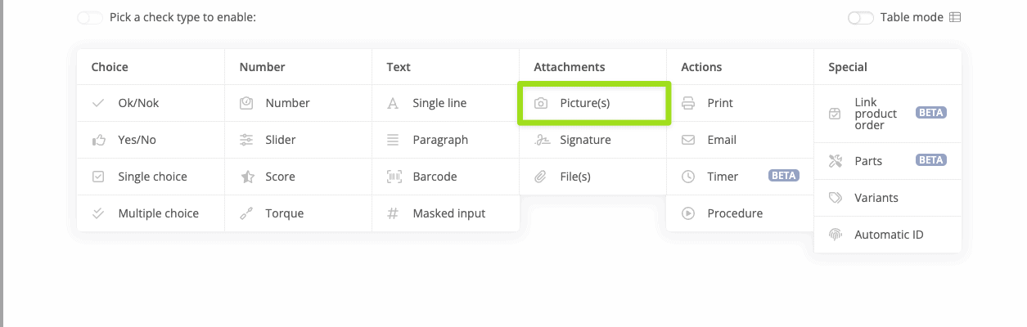This screenshot has height=327, width=1027.
Task: Choose the Multiple choice check type
Action: (x=158, y=213)
